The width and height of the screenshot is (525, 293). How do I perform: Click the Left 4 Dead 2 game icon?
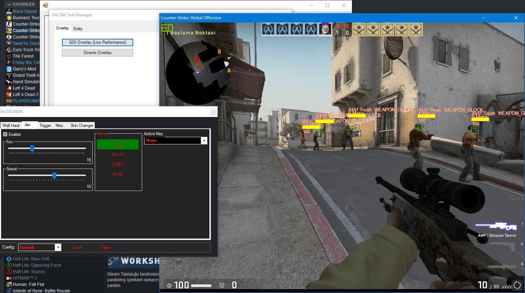pos(9,95)
